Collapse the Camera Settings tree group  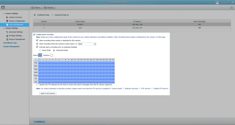[x=4, y=13]
